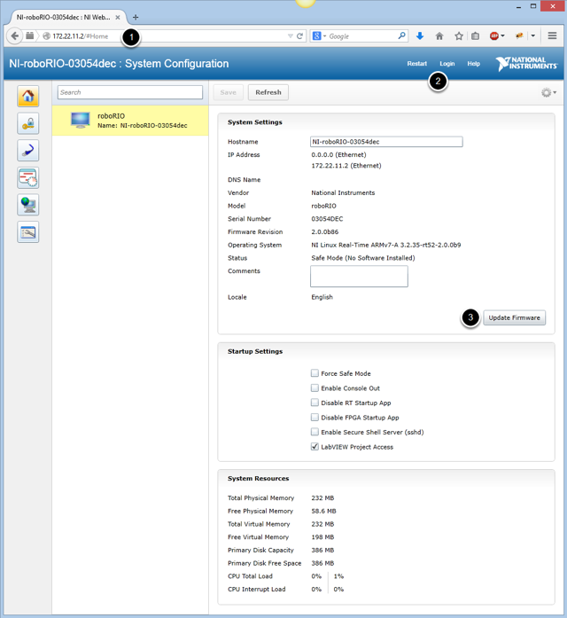The width and height of the screenshot is (567, 618).
Task: Open the Web services sidebar icon
Action: coord(28,205)
